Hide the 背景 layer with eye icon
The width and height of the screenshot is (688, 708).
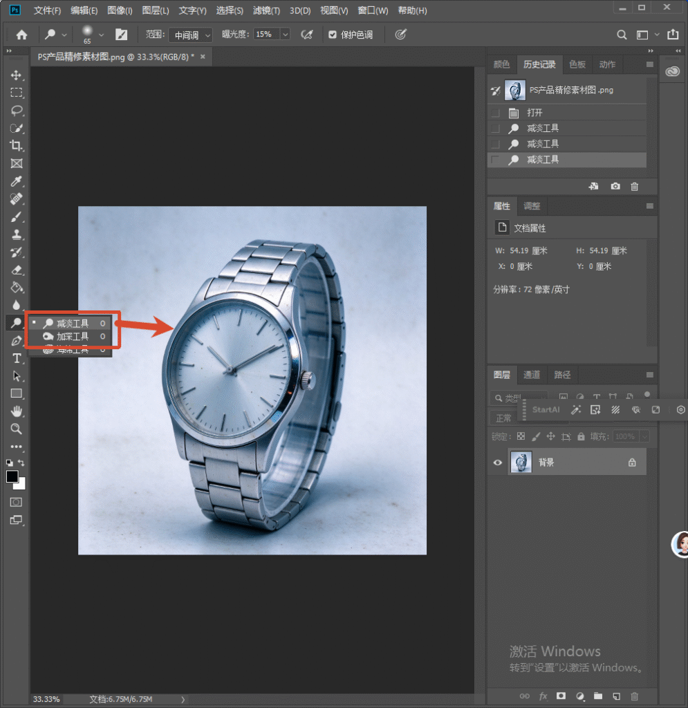[497, 463]
